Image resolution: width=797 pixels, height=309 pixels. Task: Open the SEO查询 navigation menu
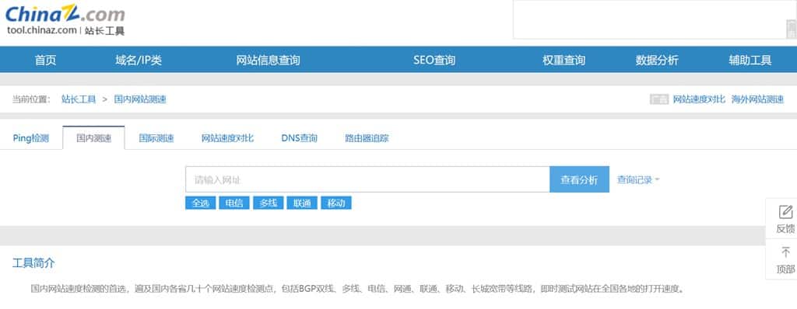[434, 61]
